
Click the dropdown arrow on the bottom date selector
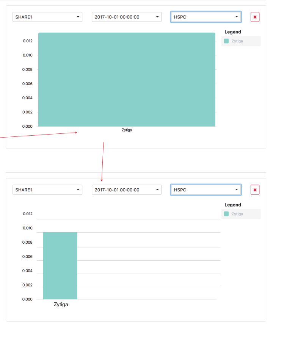[157, 189]
